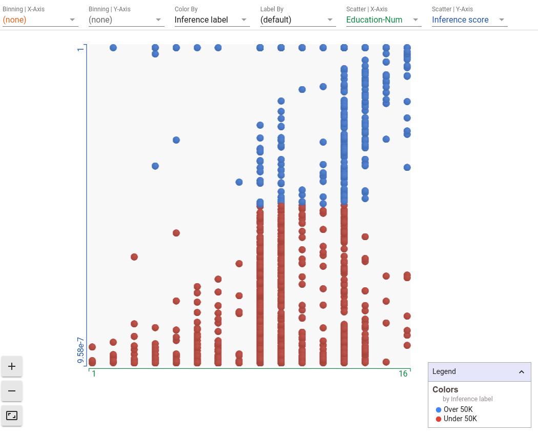Click the y-axis minimum label 9.58e-7

click(80, 350)
